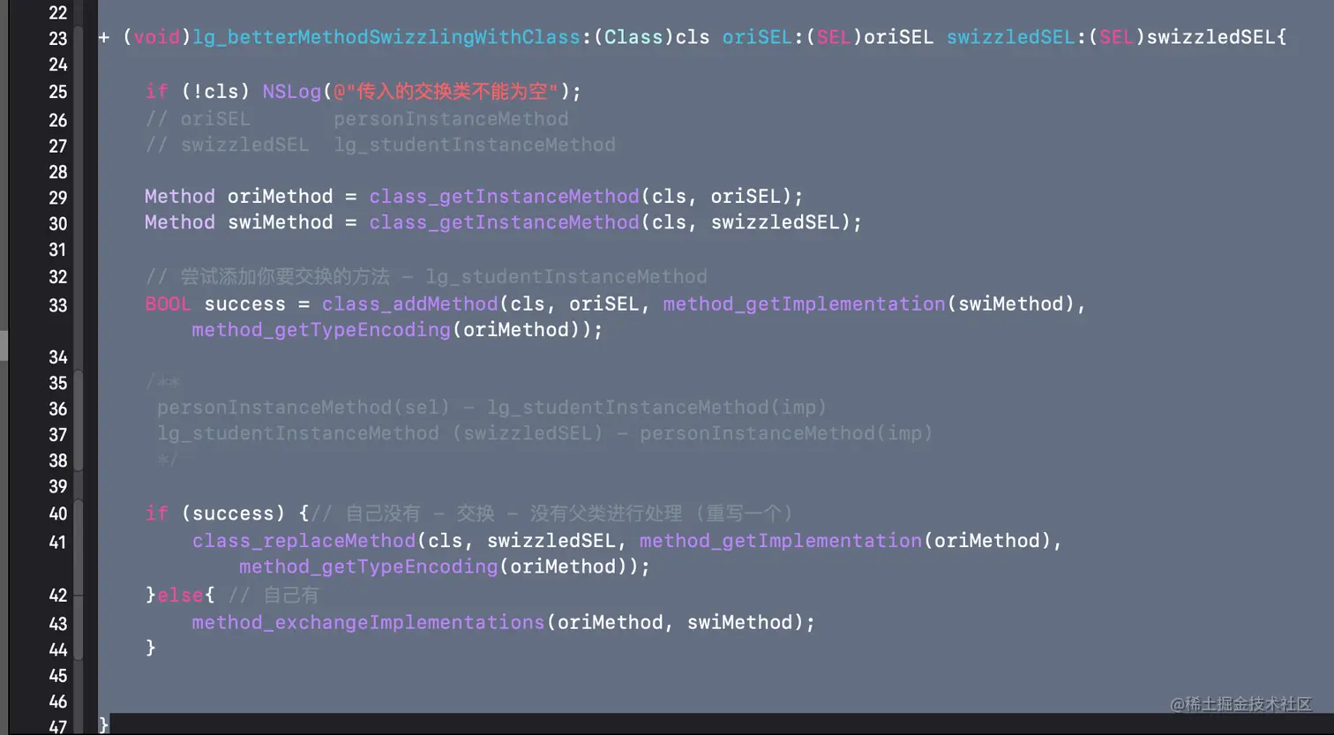
Task: Click the comment '// oriSEL personInstanceMethod'
Action: (356, 118)
